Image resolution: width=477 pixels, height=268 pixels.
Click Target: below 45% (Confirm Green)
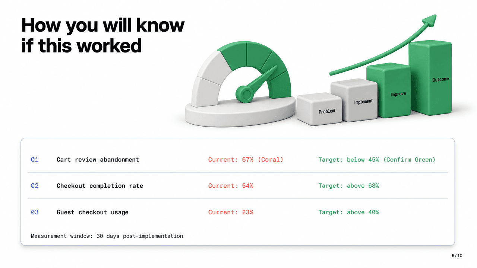(x=377, y=160)
